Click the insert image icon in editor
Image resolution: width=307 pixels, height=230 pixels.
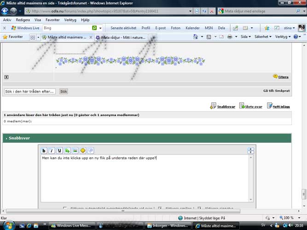[x=75, y=150]
